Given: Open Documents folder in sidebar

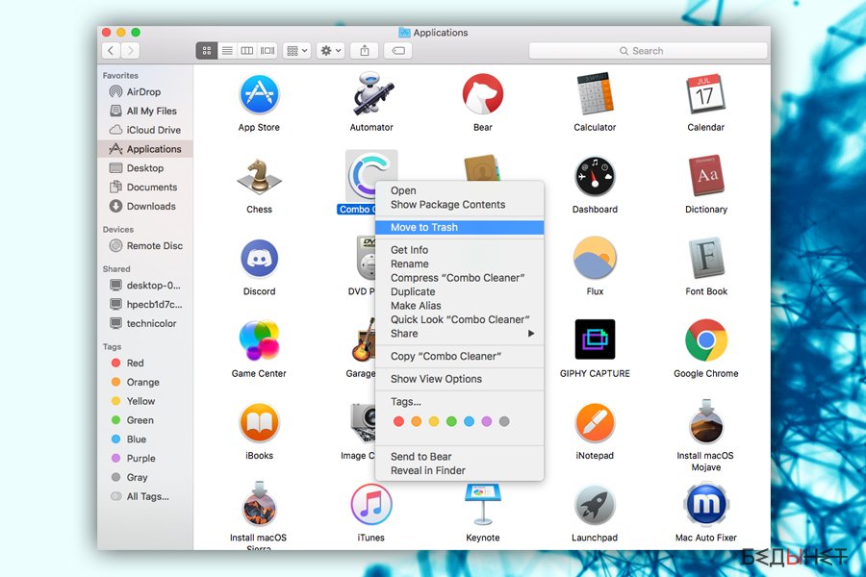Looking at the screenshot, I should point(145,188).
